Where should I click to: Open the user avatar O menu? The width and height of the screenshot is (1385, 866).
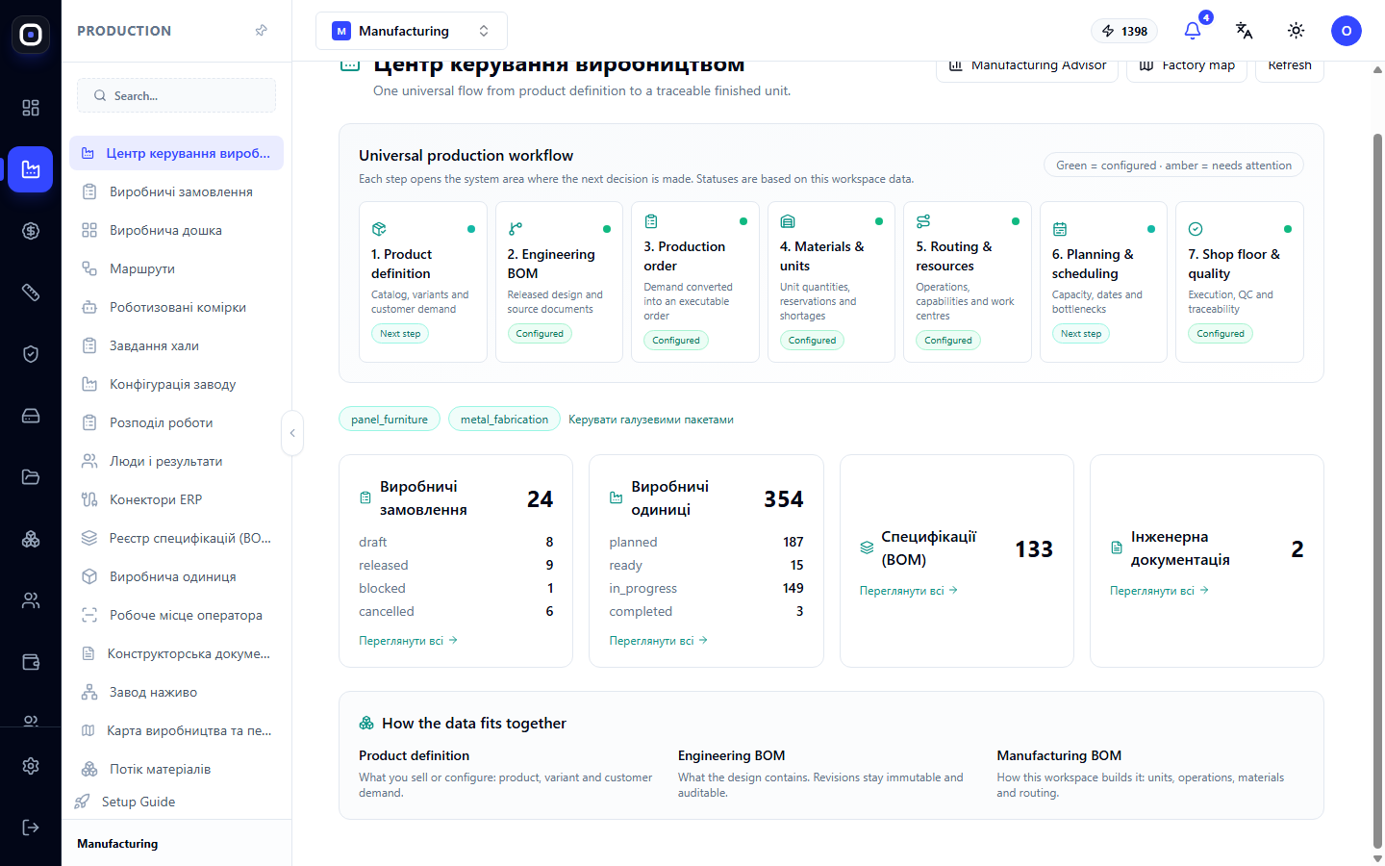click(x=1347, y=31)
